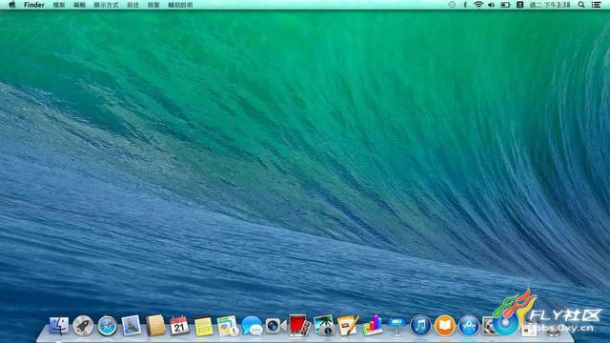Launch Numbers bar chart icon in Dock
The width and height of the screenshot is (610, 343).
[373, 326]
